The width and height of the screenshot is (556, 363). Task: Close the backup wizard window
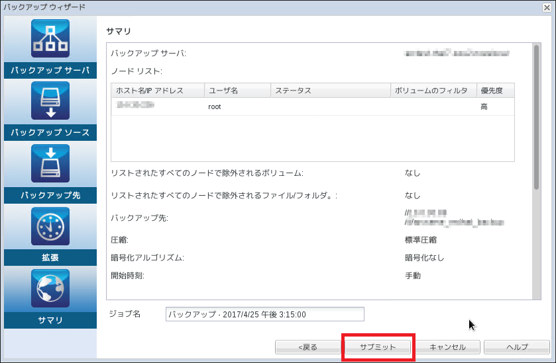click(547, 7)
